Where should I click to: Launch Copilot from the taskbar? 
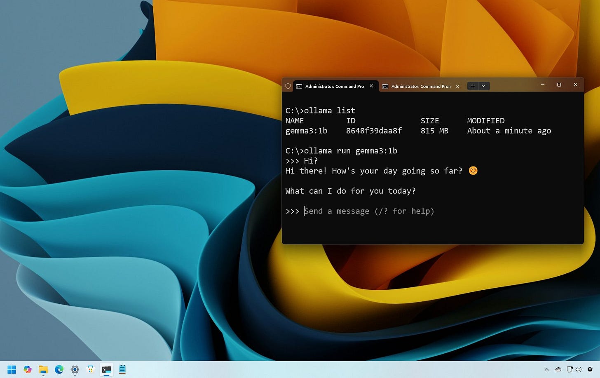[28, 369]
